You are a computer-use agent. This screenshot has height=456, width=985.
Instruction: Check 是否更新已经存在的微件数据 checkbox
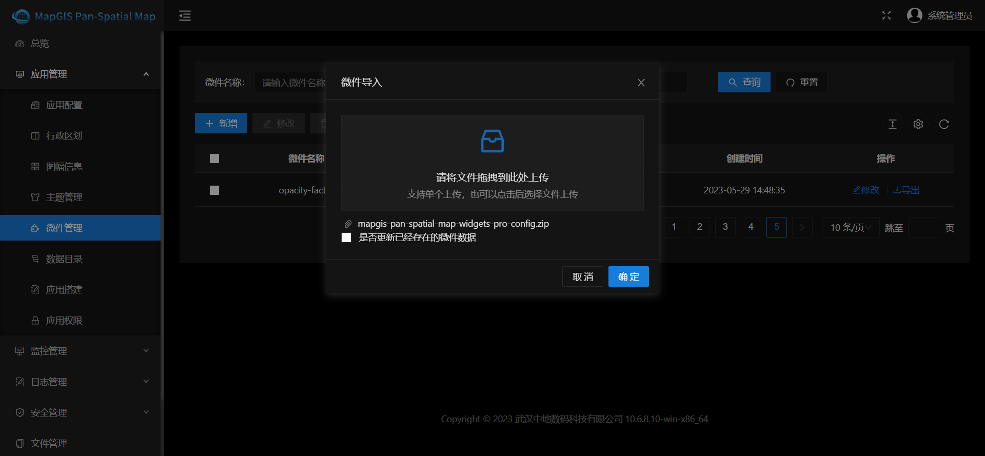click(346, 237)
